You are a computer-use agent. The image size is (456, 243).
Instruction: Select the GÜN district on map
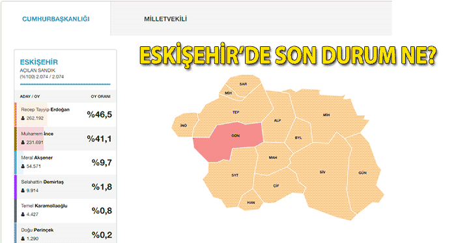tap(362, 173)
